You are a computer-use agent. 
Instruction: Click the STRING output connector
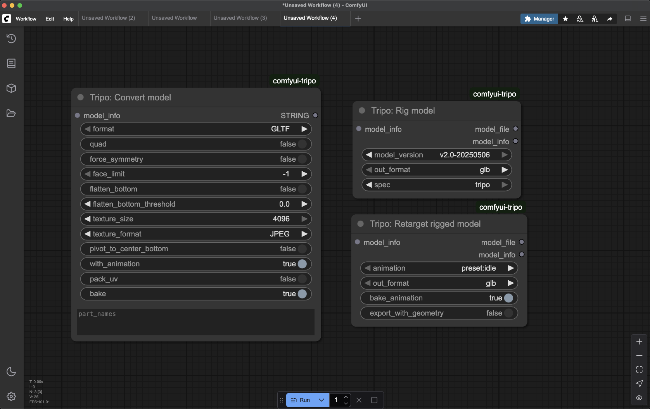315,115
